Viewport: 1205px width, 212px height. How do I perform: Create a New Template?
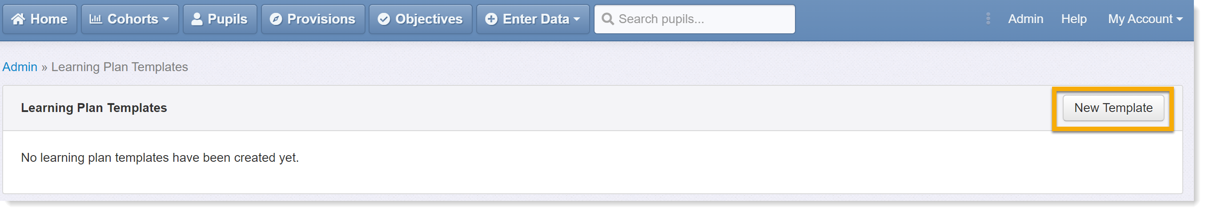click(1113, 108)
